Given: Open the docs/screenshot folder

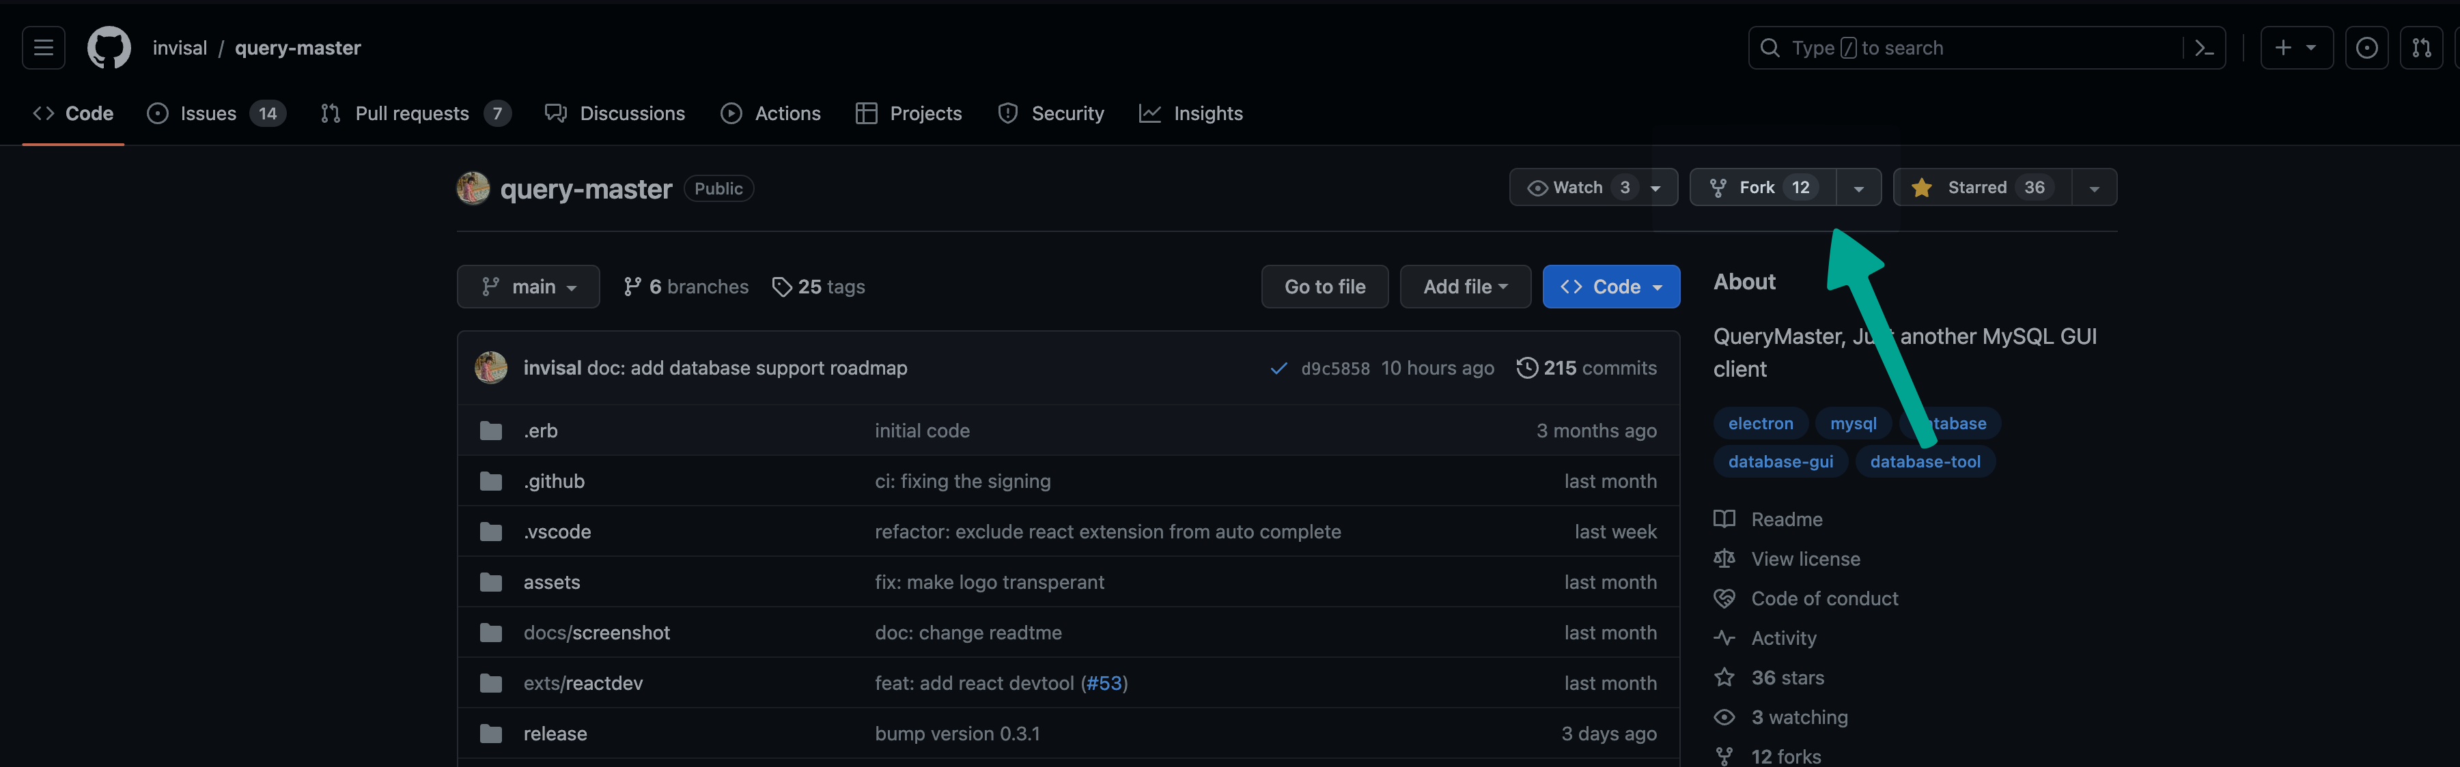Looking at the screenshot, I should [x=597, y=633].
